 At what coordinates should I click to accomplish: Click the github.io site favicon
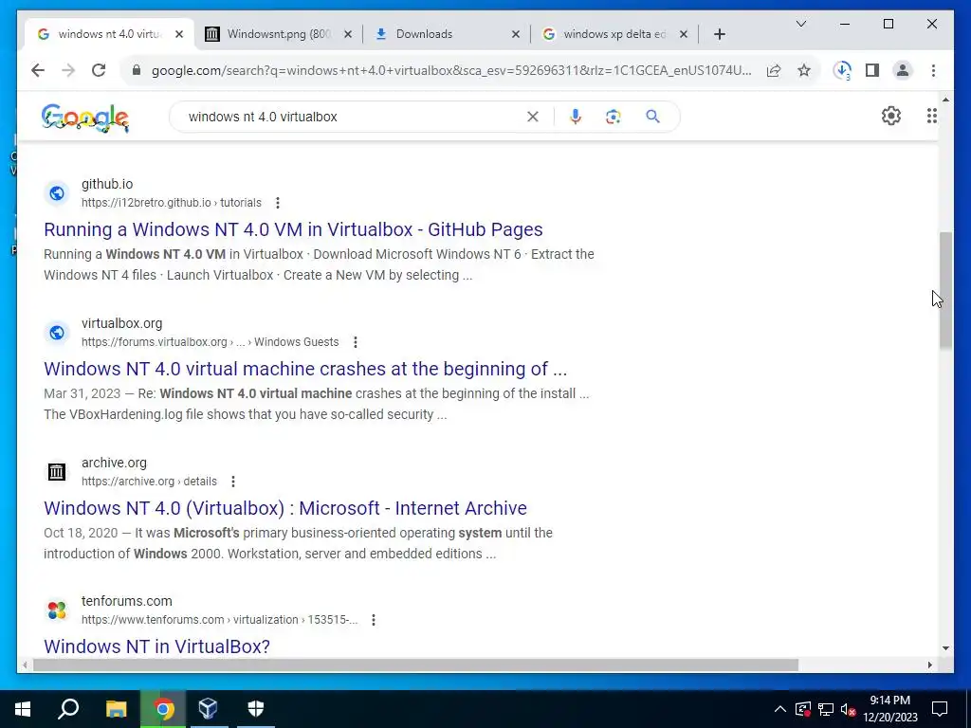(56, 193)
